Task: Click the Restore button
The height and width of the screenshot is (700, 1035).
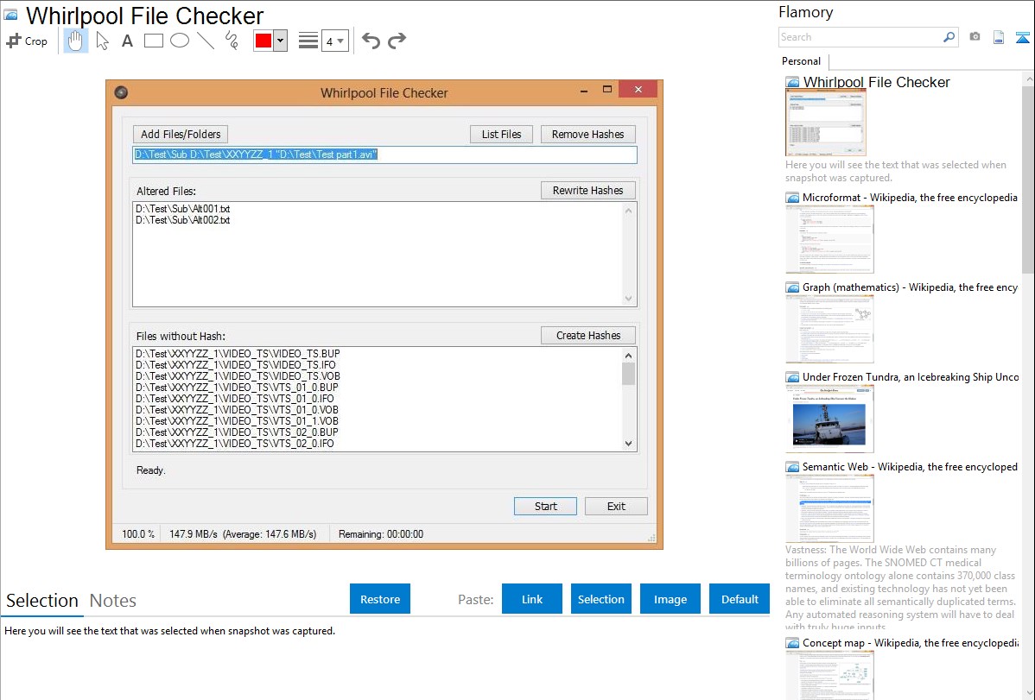Action: tap(380, 599)
